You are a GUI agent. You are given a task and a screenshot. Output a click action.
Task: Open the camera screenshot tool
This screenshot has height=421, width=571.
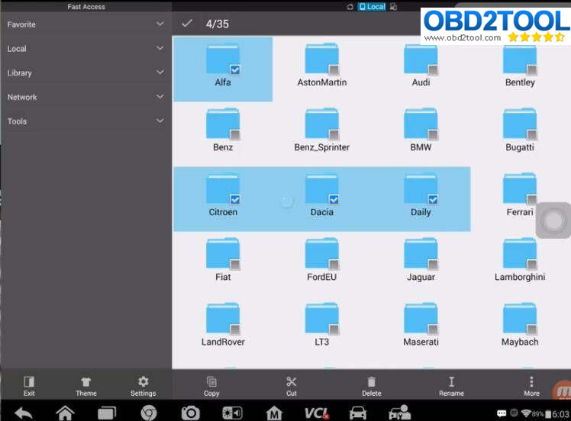190,413
